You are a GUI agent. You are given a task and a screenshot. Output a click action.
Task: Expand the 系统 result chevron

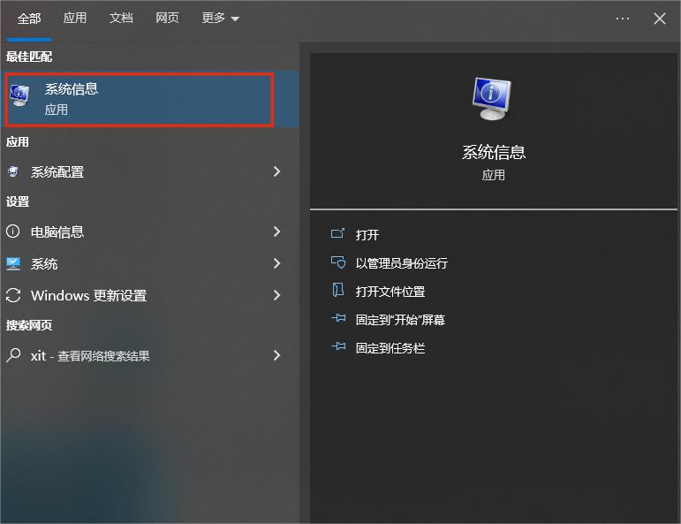tap(276, 263)
